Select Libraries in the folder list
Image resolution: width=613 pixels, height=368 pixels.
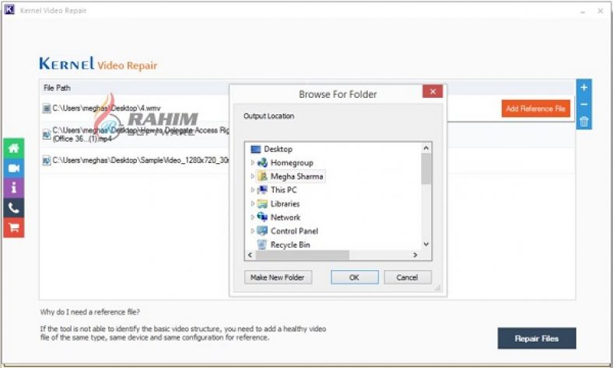click(285, 203)
